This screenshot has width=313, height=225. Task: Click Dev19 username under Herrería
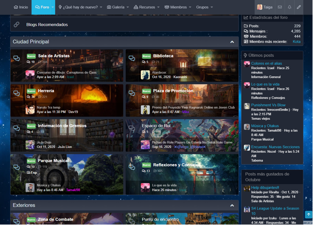coord(73,112)
